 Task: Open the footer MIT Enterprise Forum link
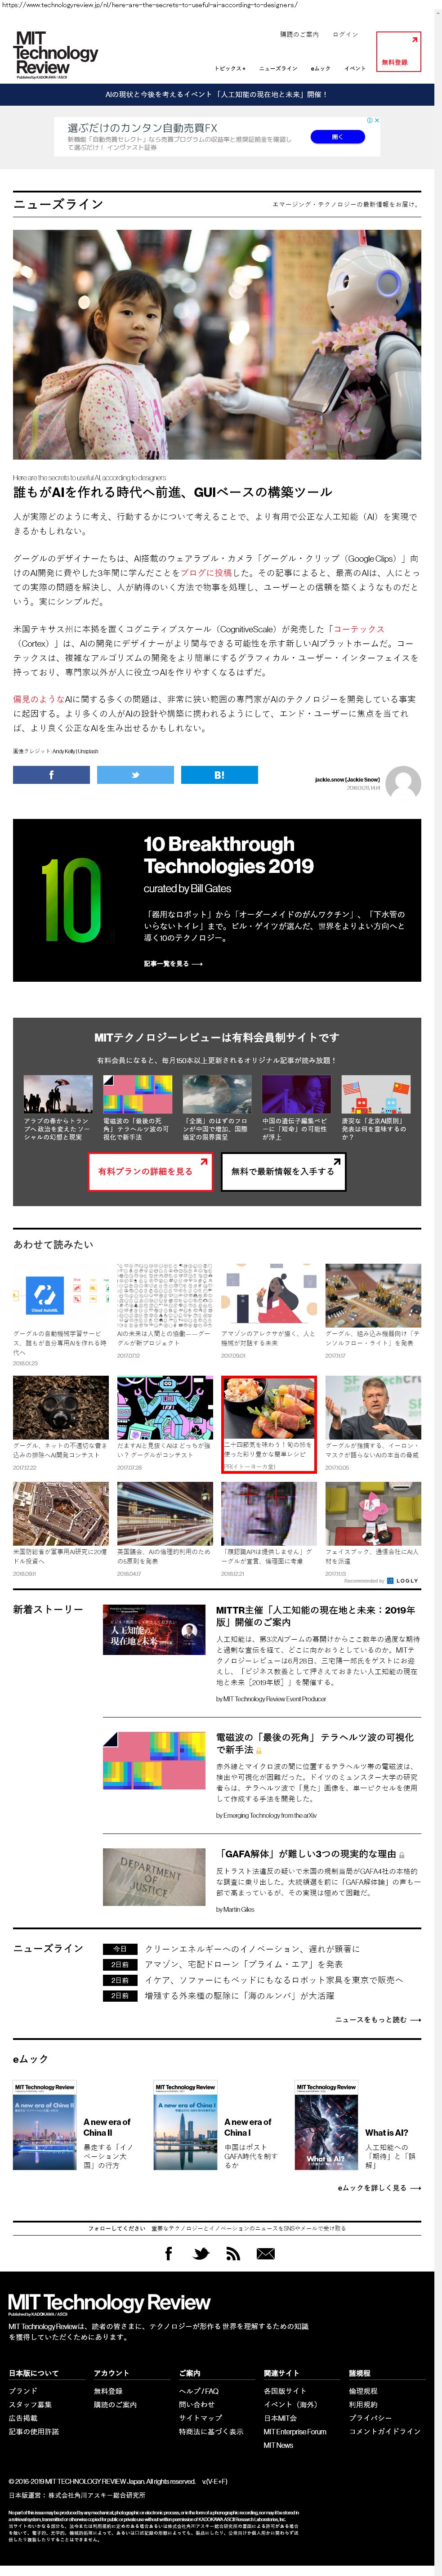click(295, 2431)
